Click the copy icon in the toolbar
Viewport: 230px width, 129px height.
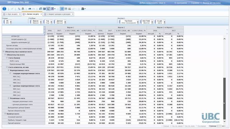click(x=19, y=9)
